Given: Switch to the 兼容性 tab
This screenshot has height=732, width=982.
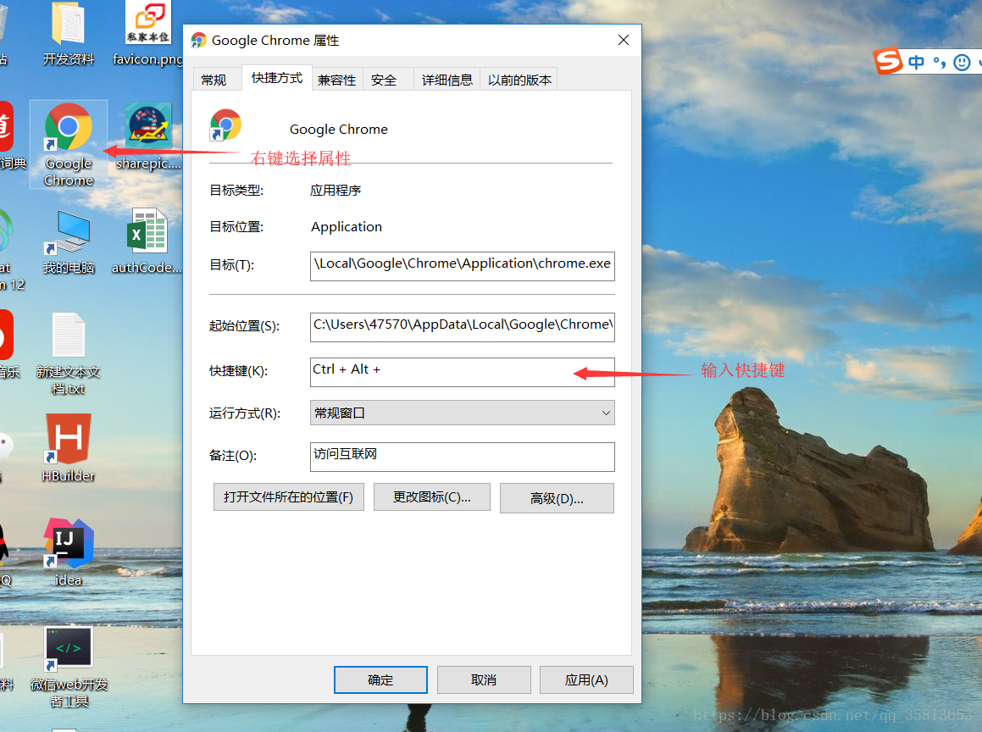Looking at the screenshot, I should pyautogui.click(x=336, y=80).
